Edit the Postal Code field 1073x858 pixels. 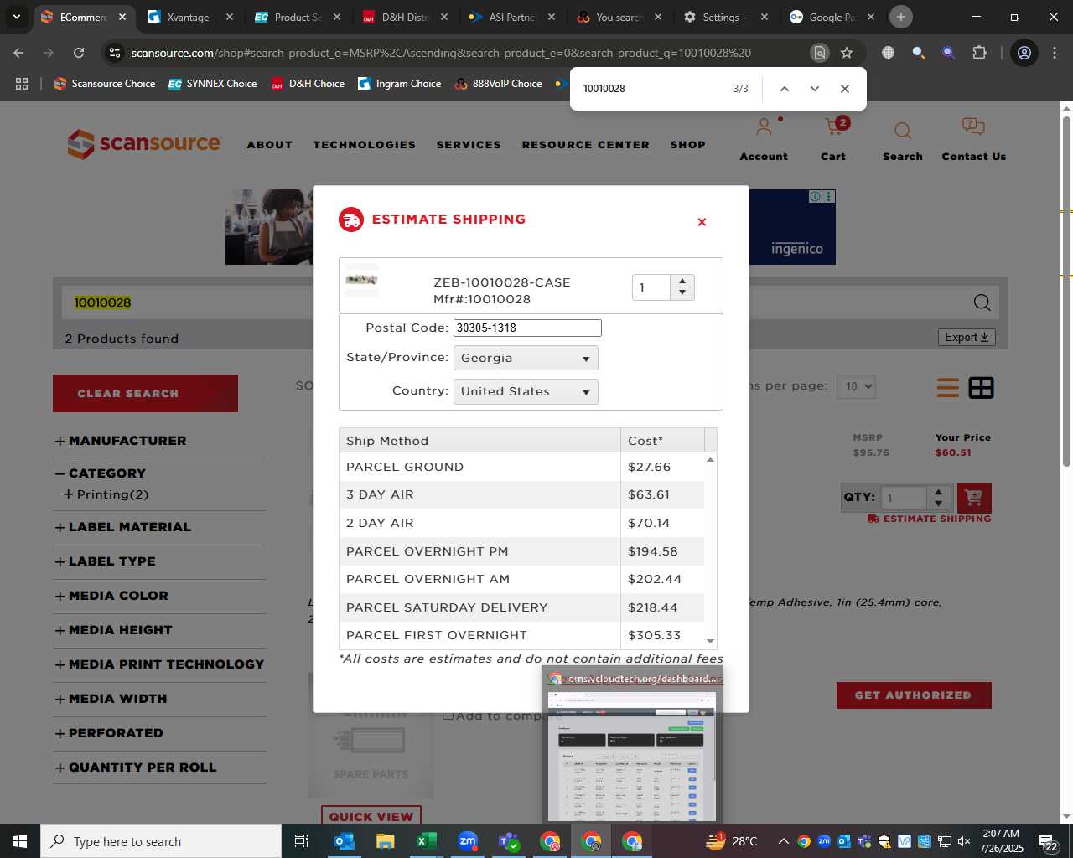coord(527,328)
